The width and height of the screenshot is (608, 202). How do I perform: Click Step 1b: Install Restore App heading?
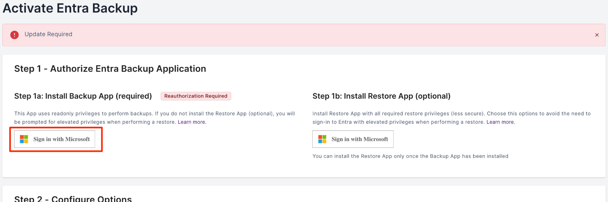pyautogui.click(x=382, y=96)
